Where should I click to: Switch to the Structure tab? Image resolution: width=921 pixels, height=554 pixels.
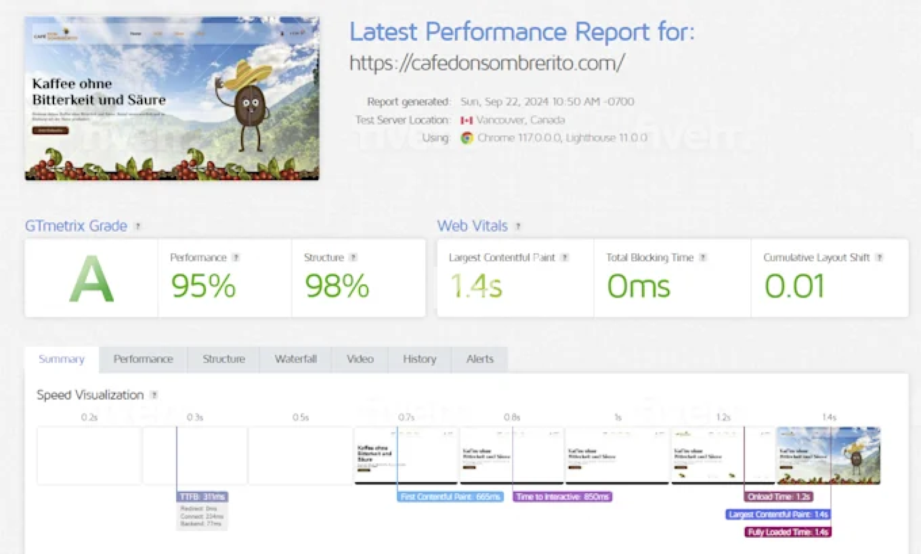(224, 359)
